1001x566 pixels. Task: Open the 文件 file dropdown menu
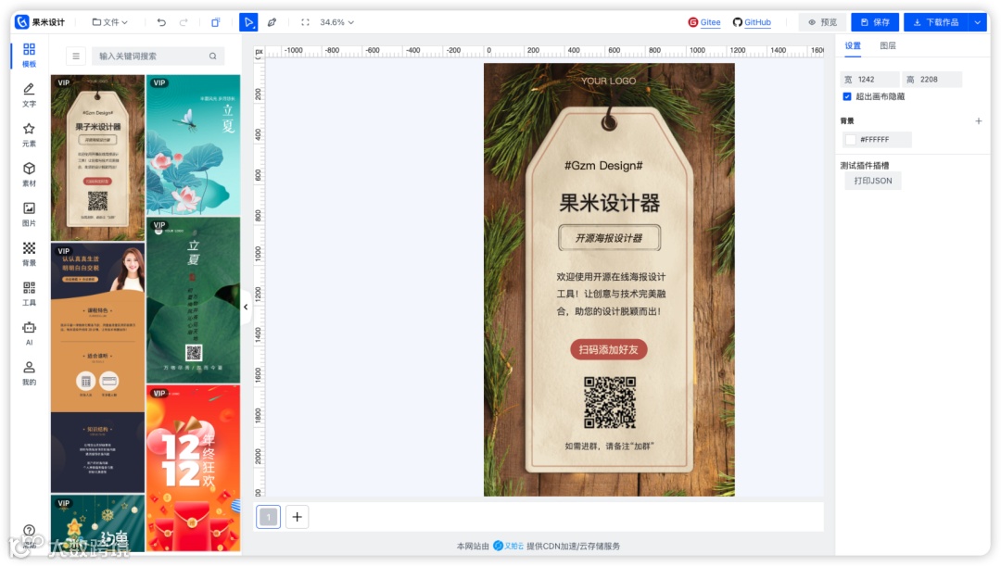point(109,22)
